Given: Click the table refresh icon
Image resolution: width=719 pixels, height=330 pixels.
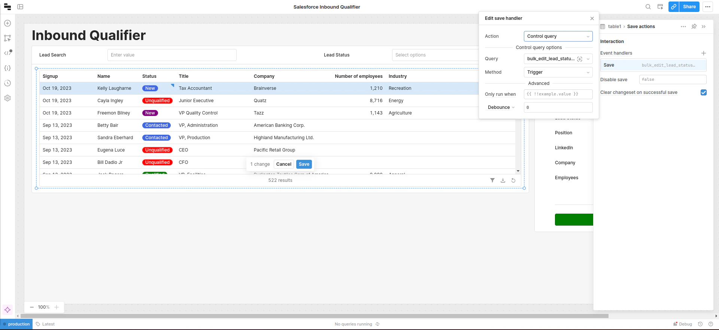Looking at the screenshot, I should pyautogui.click(x=513, y=180).
